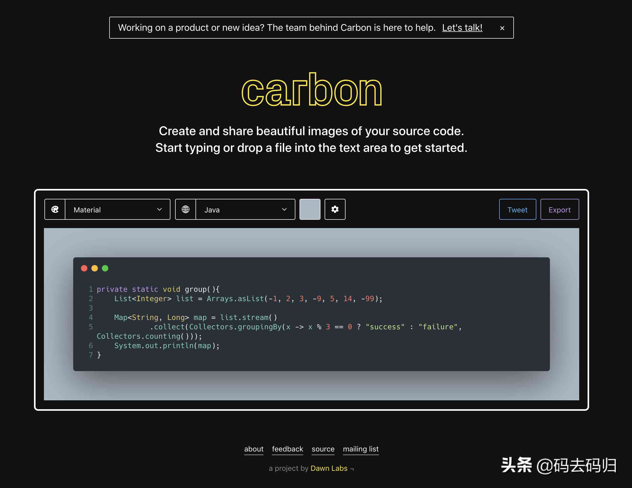Viewport: 632px width, 488px height.
Task: Open the mailing list signup
Action: pos(361,449)
